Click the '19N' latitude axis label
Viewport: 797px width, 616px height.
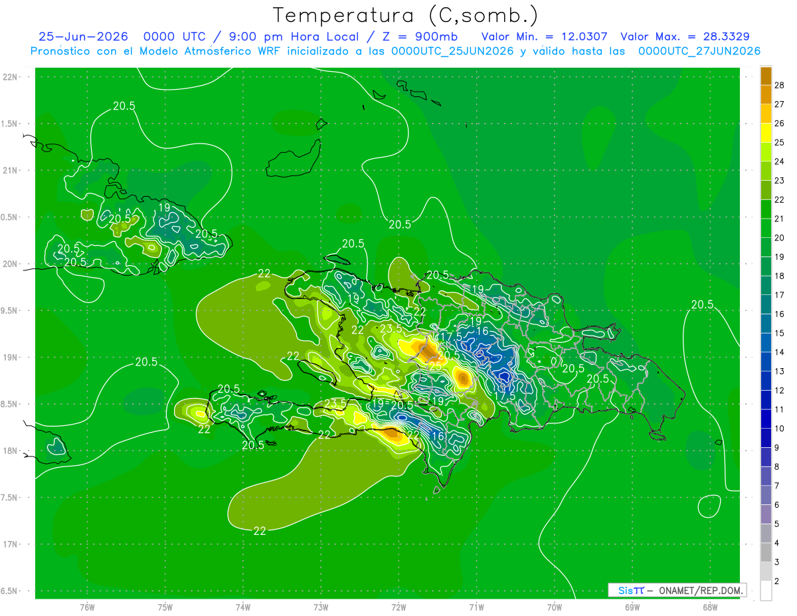coord(10,357)
